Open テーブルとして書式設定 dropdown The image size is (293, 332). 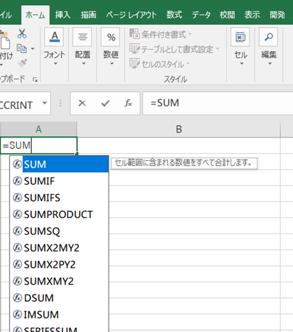[x=174, y=50]
